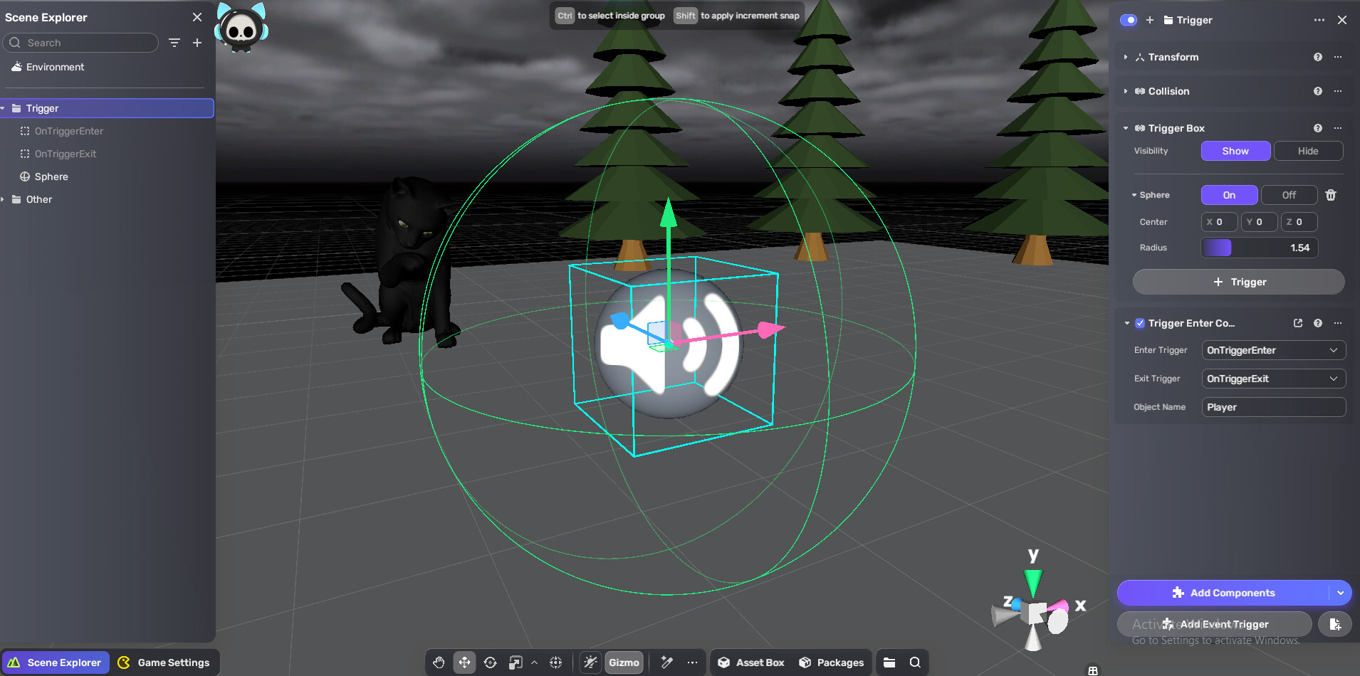Select the rotate tool in bottom toolbar
The image size is (1360, 676).
[490, 662]
